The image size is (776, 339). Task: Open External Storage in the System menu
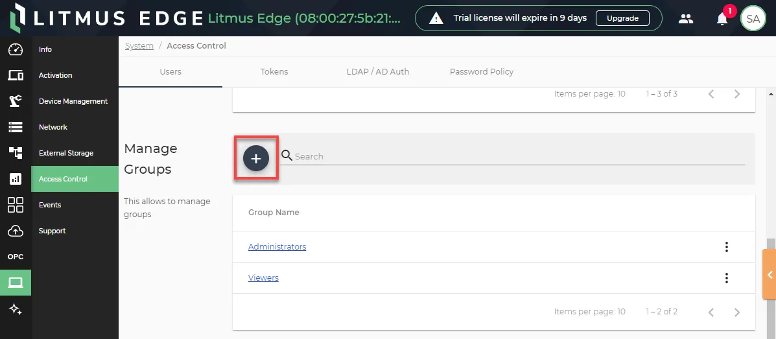(x=75, y=153)
